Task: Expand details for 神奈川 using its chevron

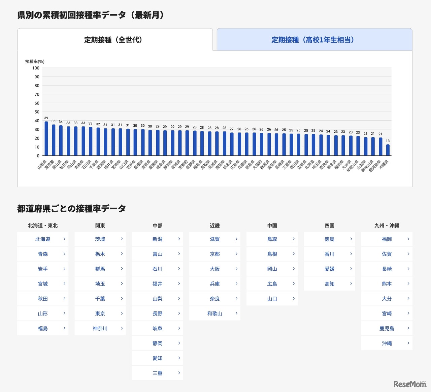Action: pyautogui.click(x=122, y=328)
